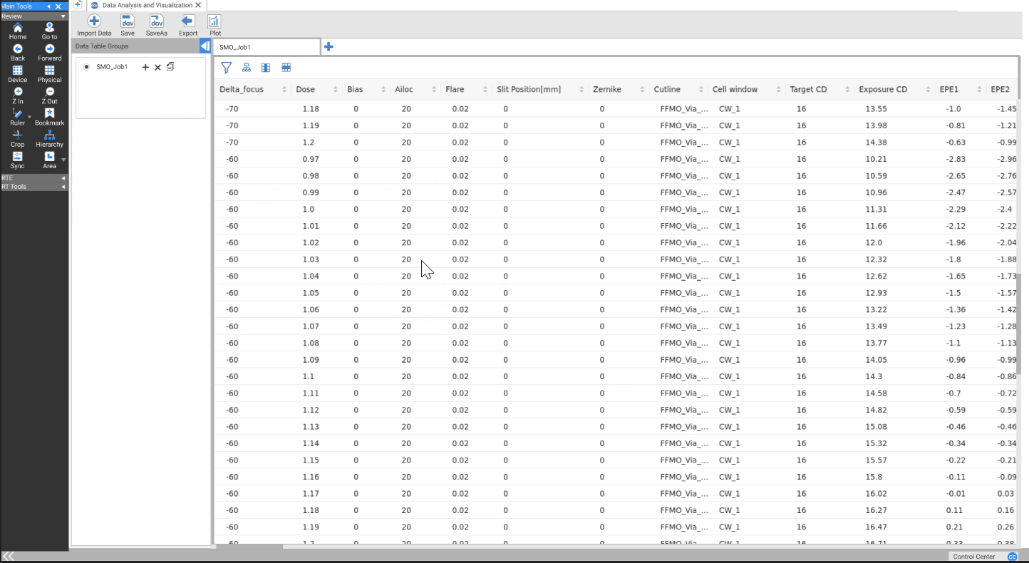The height and width of the screenshot is (563, 1029).
Task: Click the Control Center button
Action: (973, 557)
